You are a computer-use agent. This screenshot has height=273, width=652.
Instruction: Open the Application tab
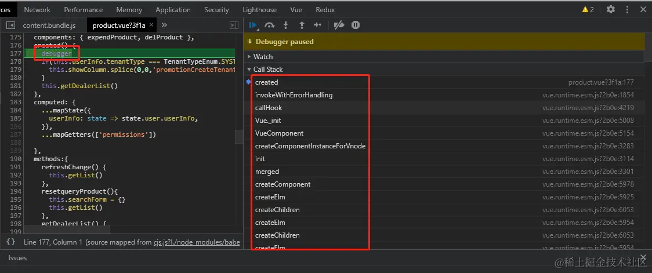coord(173,9)
